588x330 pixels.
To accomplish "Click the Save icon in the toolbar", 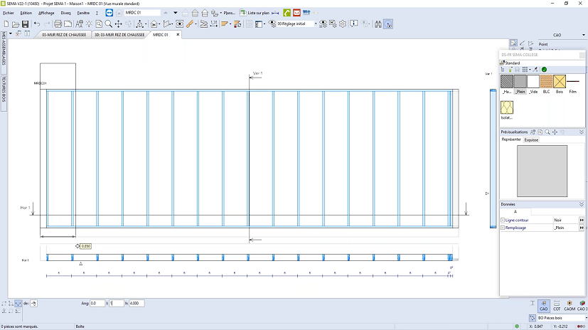I will (x=26, y=24).
